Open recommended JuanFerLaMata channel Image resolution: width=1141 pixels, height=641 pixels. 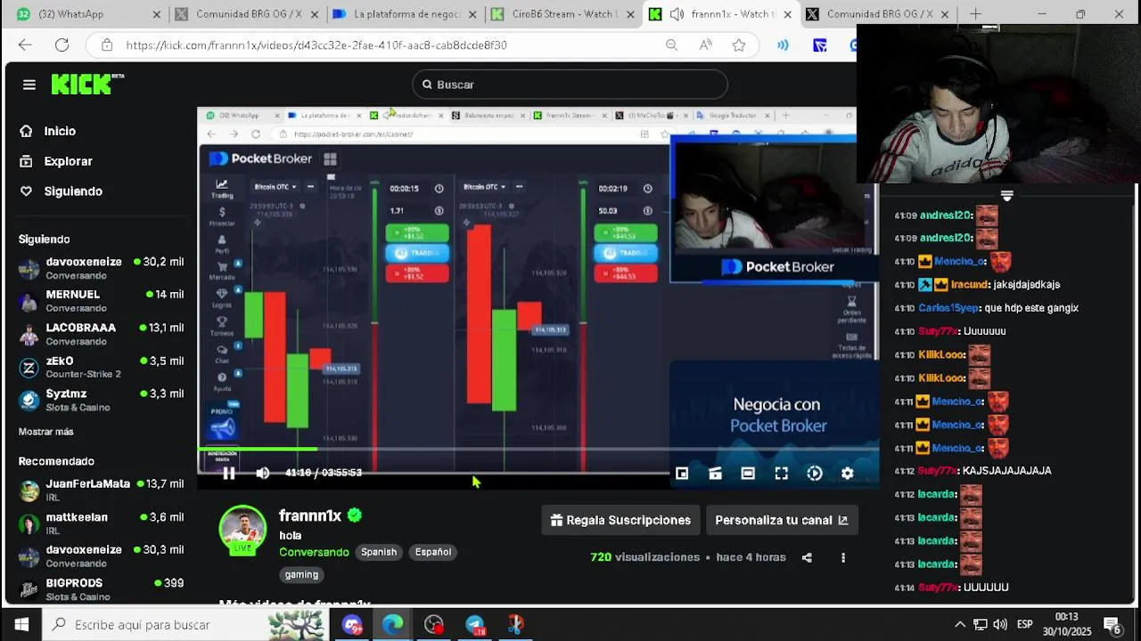(x=101, y=491)
